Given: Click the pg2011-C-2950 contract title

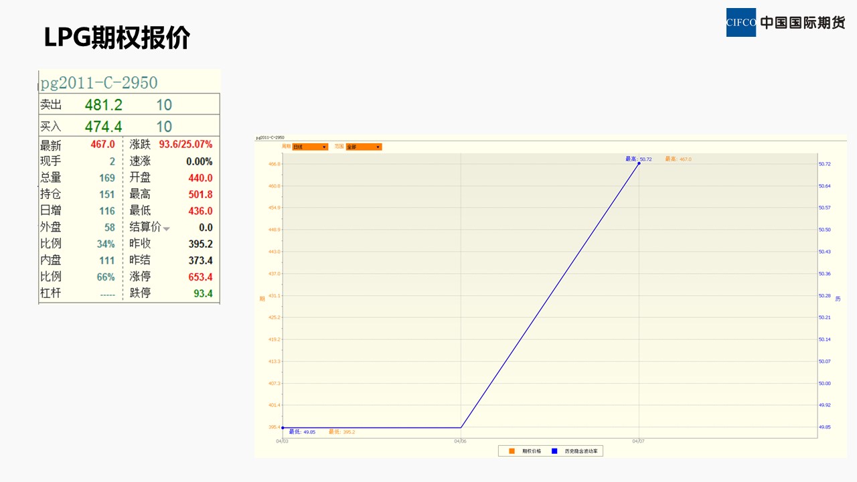Looking at the screenshot, I should point(99,83).
